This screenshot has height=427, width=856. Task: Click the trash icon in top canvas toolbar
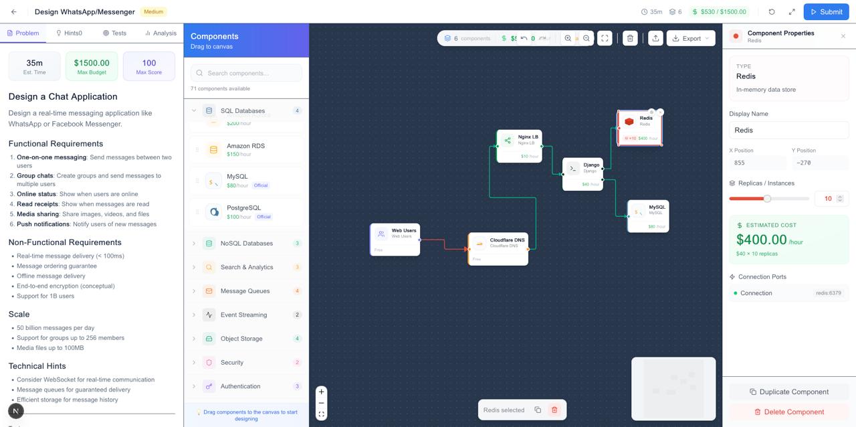pyautogui.click(x=630, y=38)
